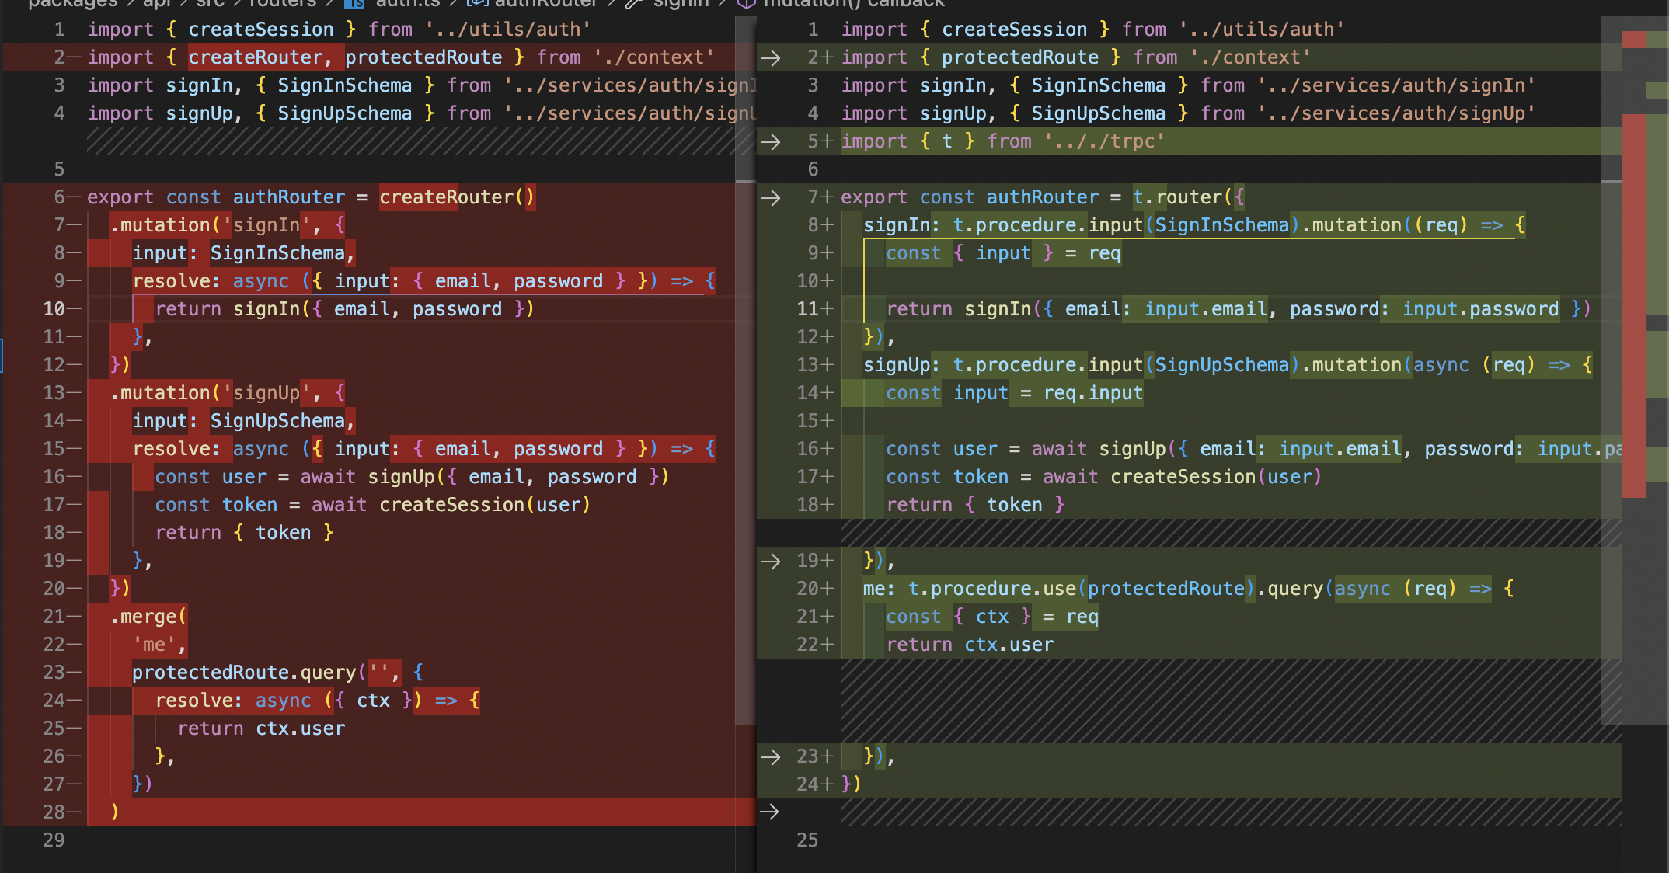Viewport: 1669px width, 873px height.
Task: Click line number 10 in the left pane
Action: (54, 309)
